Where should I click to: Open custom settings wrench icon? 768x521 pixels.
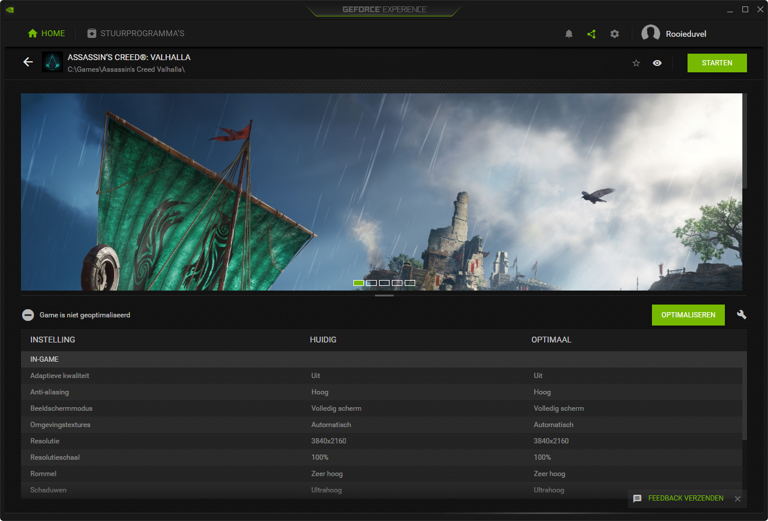[x=742, y=314]
